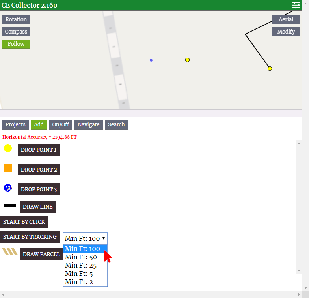Click the panel's vertical scrollbar down arrow
Screen dimensions: 309x298
[299, 270]
